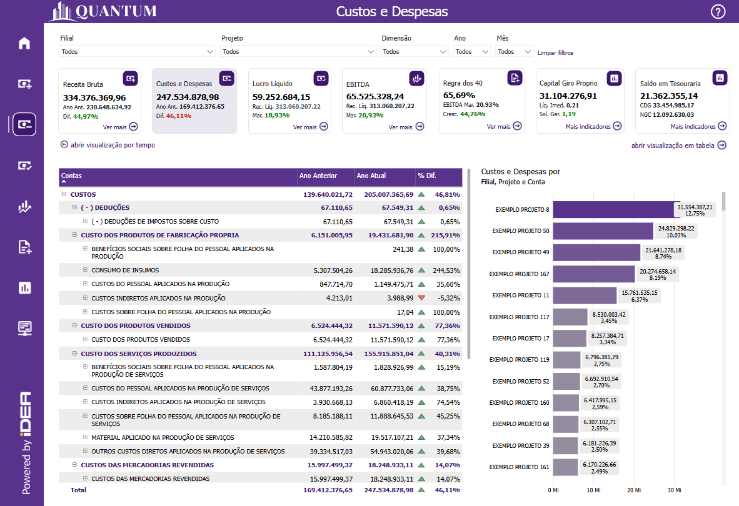Click the Saldo em Tesouraria card icon
This screenshot has height=506, width=739.
(x=720, y=77)
